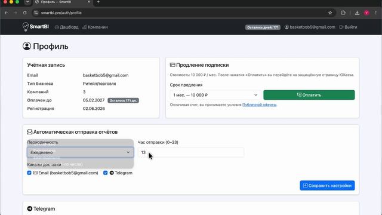Open the browser downloads icon
The image size is (382, 215).
point(357,13)
